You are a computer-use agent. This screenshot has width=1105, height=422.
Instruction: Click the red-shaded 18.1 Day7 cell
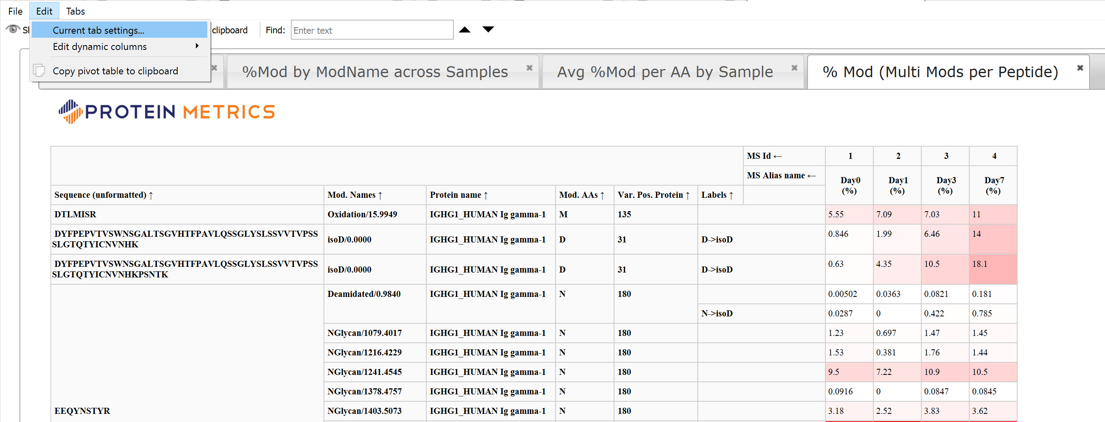[992, 269]
